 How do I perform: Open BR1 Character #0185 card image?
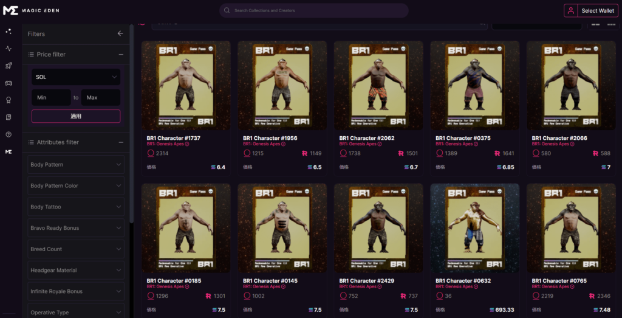[186, 228]
